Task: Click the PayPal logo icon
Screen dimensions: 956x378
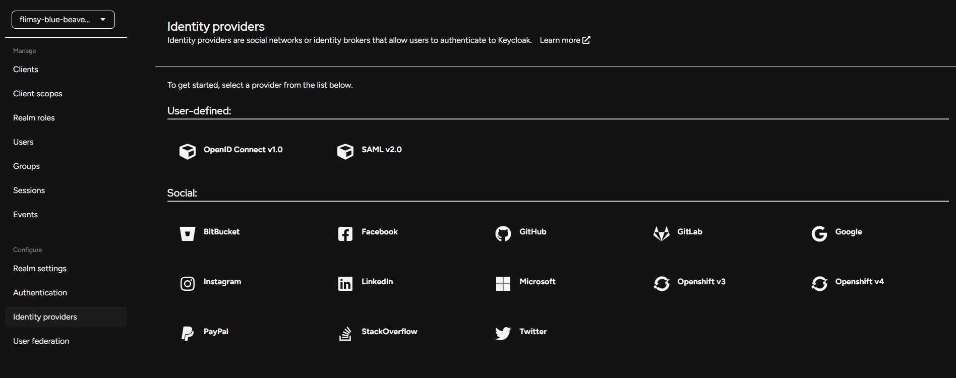Action: click(188, 333)
